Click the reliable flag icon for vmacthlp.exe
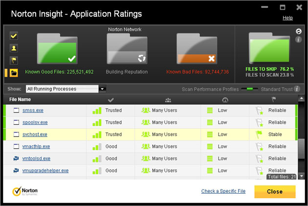Screen dimensions: 308x206 [259, 147]
